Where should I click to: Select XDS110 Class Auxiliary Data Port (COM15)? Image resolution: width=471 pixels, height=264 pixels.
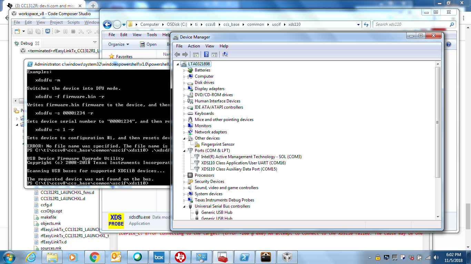(x=239, y=169)
